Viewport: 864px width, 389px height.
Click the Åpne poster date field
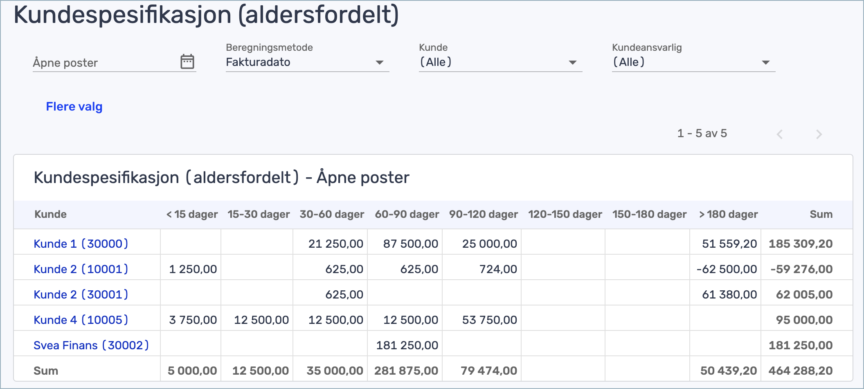pyautogui.click(x=114, y=63)
